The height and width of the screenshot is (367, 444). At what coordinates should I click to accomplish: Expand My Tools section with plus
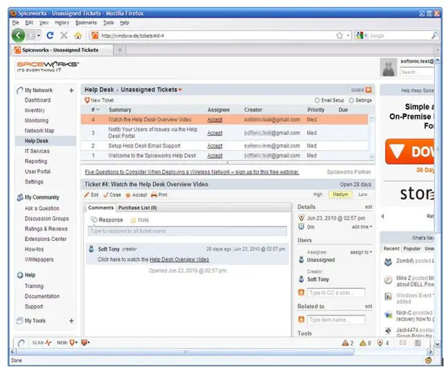click(71, 321)
